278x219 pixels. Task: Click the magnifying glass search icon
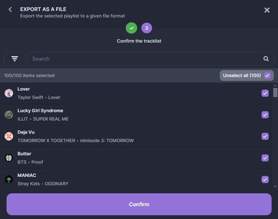point(266,58)
